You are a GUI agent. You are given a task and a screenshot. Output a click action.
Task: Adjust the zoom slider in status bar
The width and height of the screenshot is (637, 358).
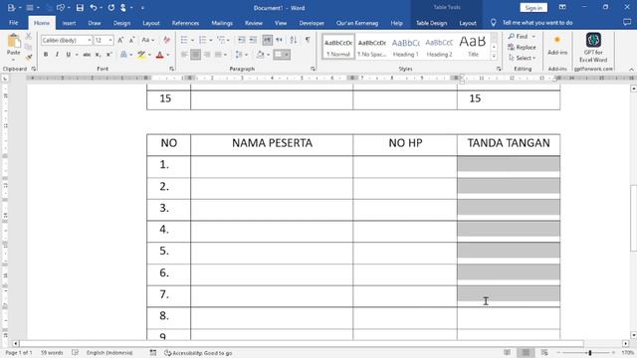pos(590,353)
